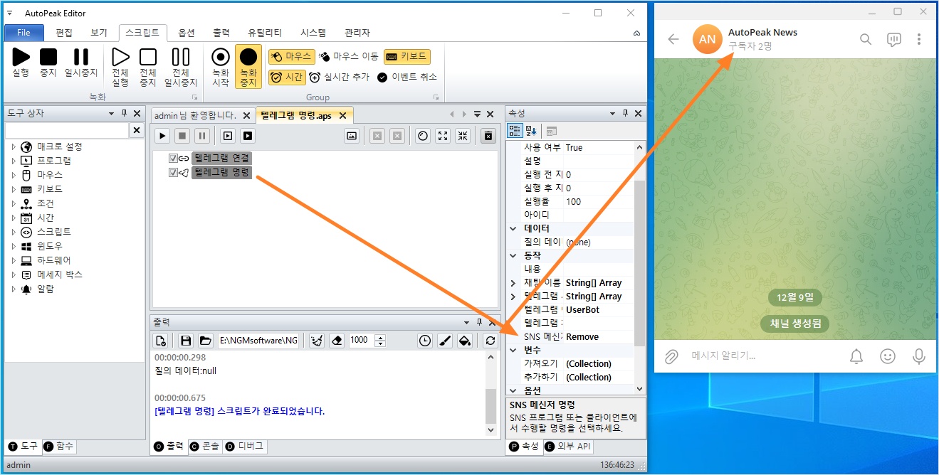Screen dimensions: 939x475
Task: Click boxed filled play icon in editor toolbar
Action: (248, 136)
